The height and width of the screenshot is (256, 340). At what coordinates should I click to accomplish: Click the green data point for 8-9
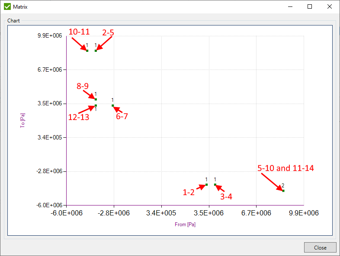point(96,100)
